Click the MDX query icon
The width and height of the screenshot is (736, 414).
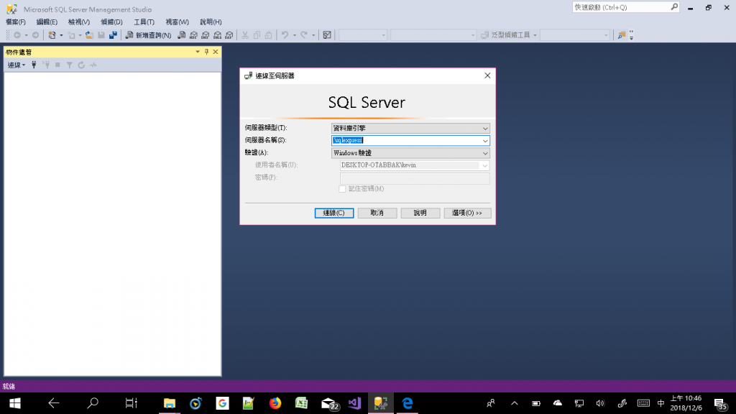[193, 35]
